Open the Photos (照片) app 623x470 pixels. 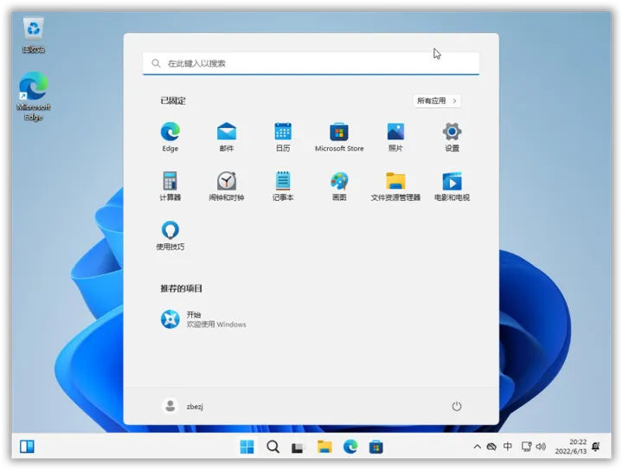tap(395, 137)
